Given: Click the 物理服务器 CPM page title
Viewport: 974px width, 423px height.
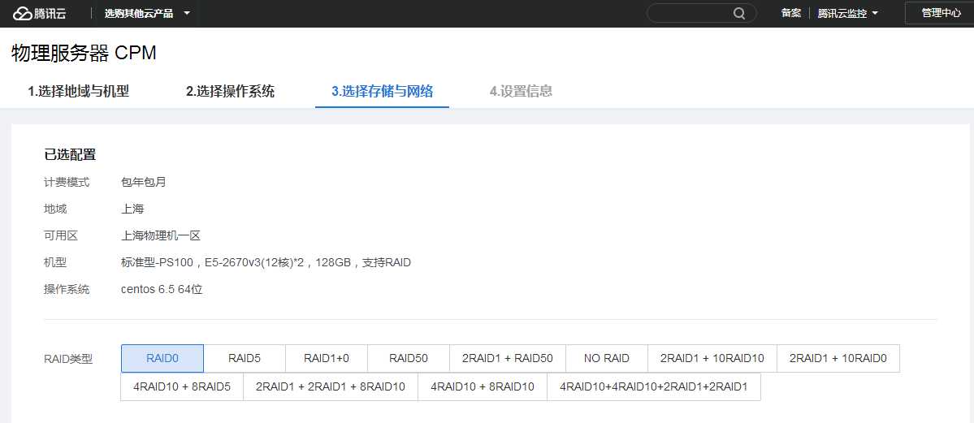Looking at the screenshot, I should click(84, 54).
